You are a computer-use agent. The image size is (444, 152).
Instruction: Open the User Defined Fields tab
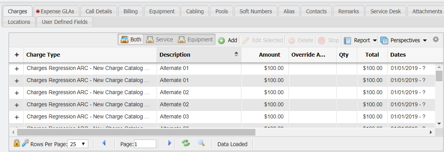pyautogui.click(x=64, y=22)
